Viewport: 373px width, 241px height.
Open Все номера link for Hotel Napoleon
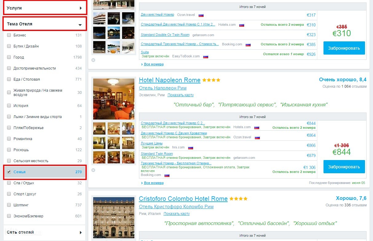tap(154, 183)
